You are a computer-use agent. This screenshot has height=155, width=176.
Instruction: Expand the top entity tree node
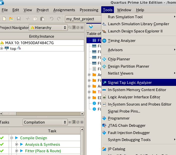tap(1, 48)
